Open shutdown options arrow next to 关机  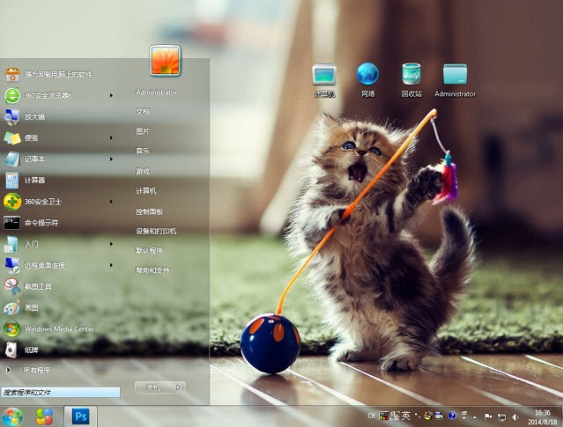178,387
